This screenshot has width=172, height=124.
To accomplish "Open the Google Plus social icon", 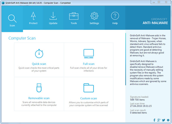I will [159, 120].
